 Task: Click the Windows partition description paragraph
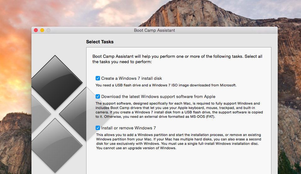tap(179, 141)
